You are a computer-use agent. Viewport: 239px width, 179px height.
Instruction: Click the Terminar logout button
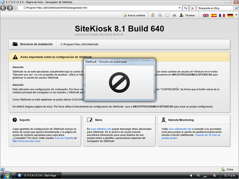(x=187, y=16)
